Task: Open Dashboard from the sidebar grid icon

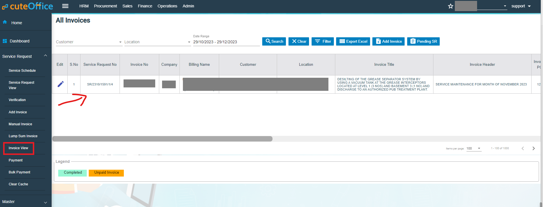Action: (x=5, y=41)
